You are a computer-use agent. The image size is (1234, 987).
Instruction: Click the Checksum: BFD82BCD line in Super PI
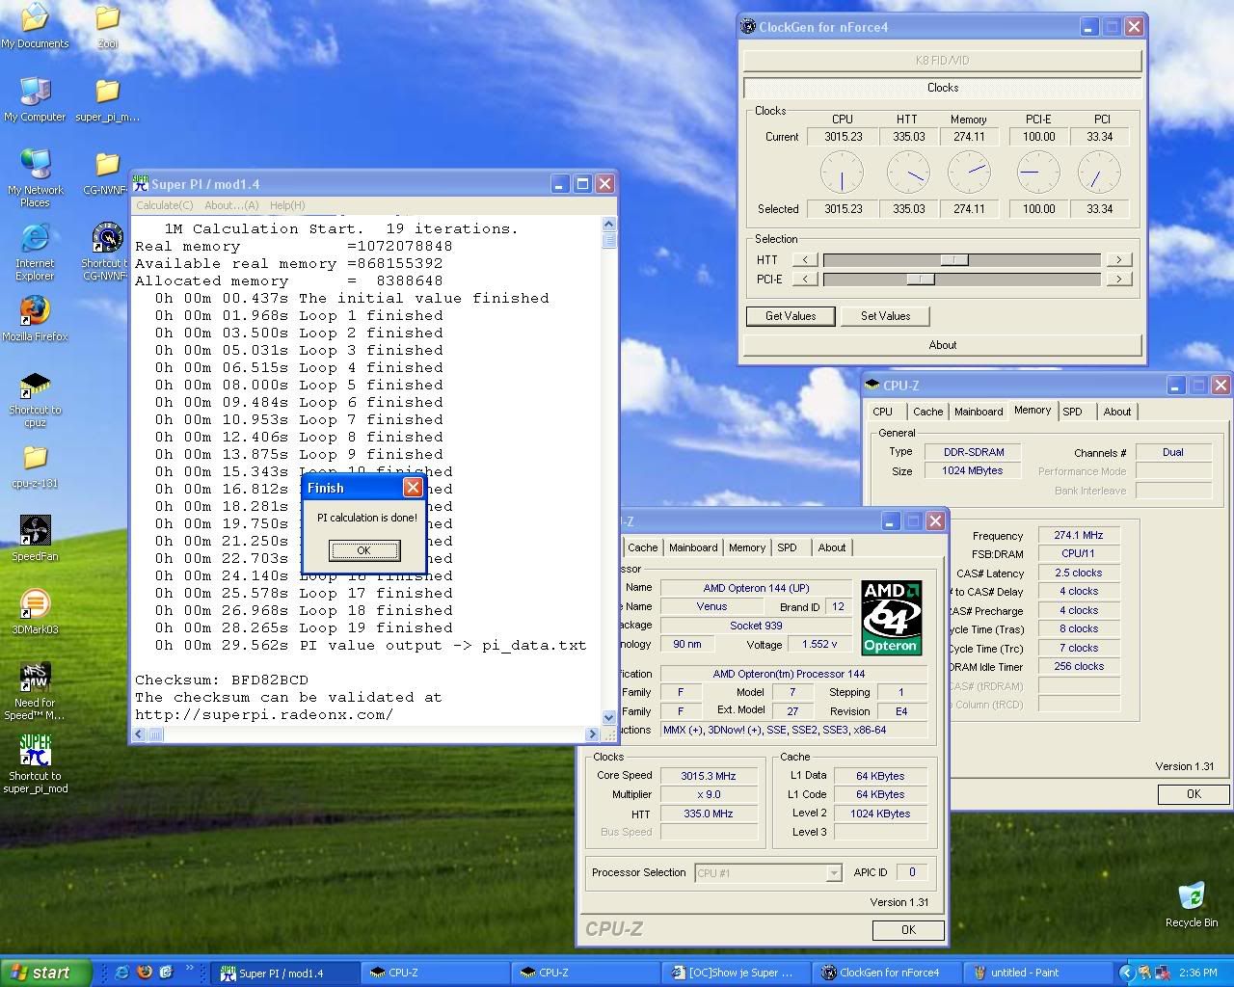(x=222, y=680)
